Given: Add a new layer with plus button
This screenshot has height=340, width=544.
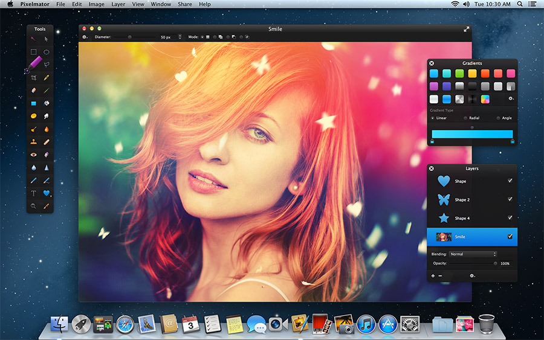Looking at the screenshot, I should click(433, 275).
